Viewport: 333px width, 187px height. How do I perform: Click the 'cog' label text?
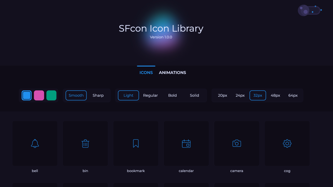pyautogui.click(x=287, y=171)
